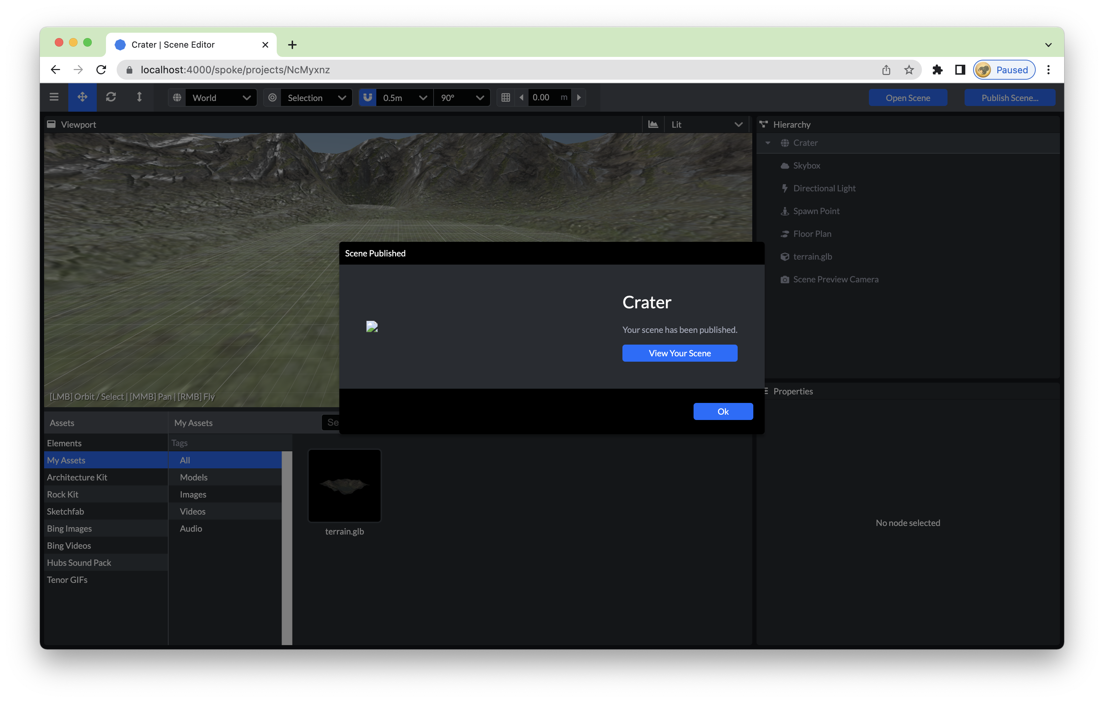
Task: Toggle the transform pivot target icon
Action: [272, 98]
